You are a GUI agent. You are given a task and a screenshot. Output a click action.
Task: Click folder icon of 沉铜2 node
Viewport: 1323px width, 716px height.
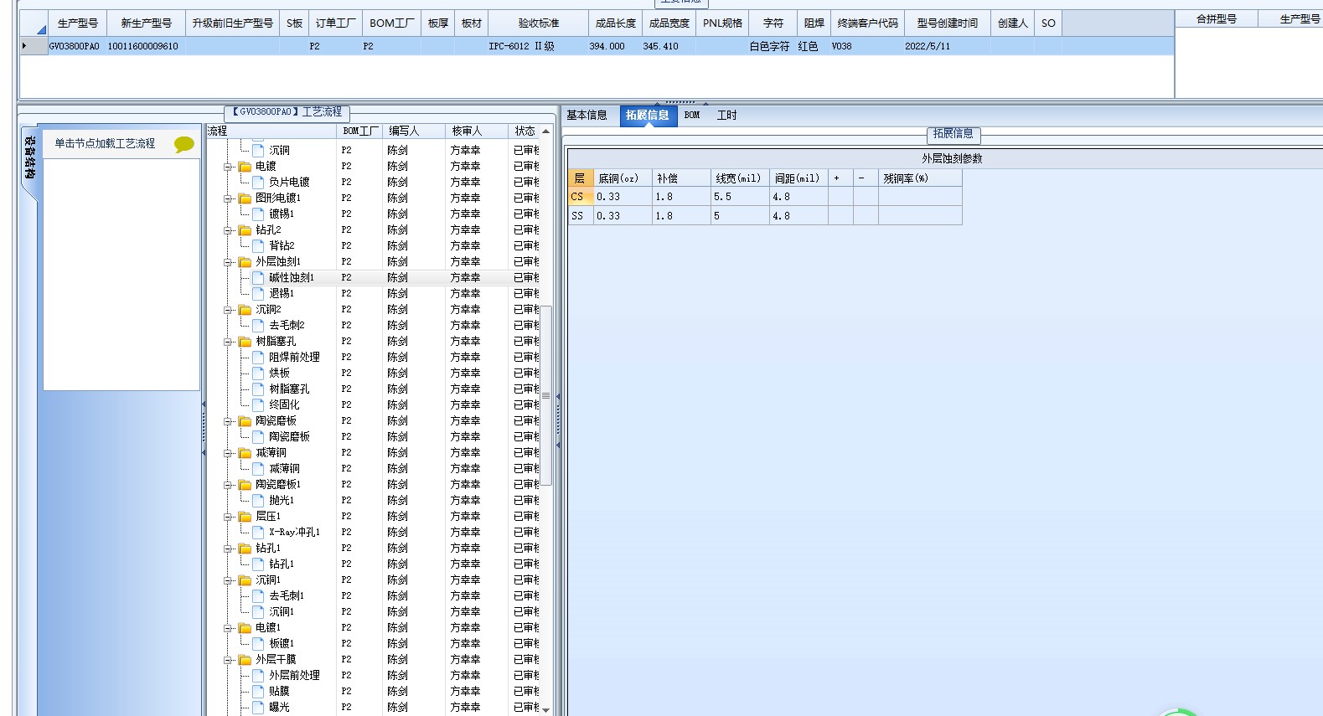coord(245,310)
